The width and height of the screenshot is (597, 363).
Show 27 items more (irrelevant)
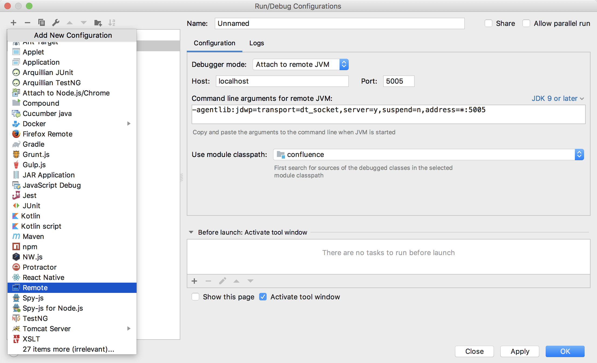click(x=72, y=349)
